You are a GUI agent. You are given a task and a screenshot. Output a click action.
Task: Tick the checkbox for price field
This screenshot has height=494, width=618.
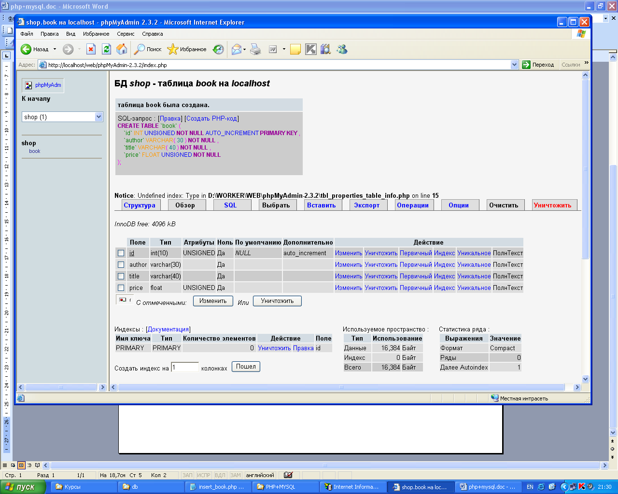click(121, 288)
